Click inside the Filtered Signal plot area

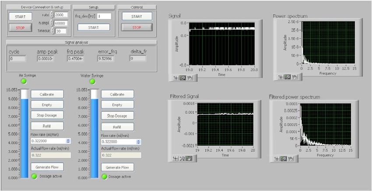[225, 125]
